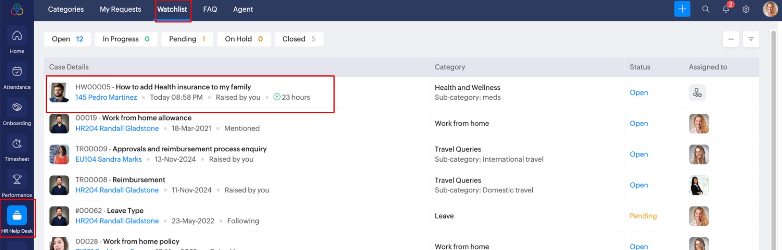
Task: Open the FAQ tab
Action: 210,9
